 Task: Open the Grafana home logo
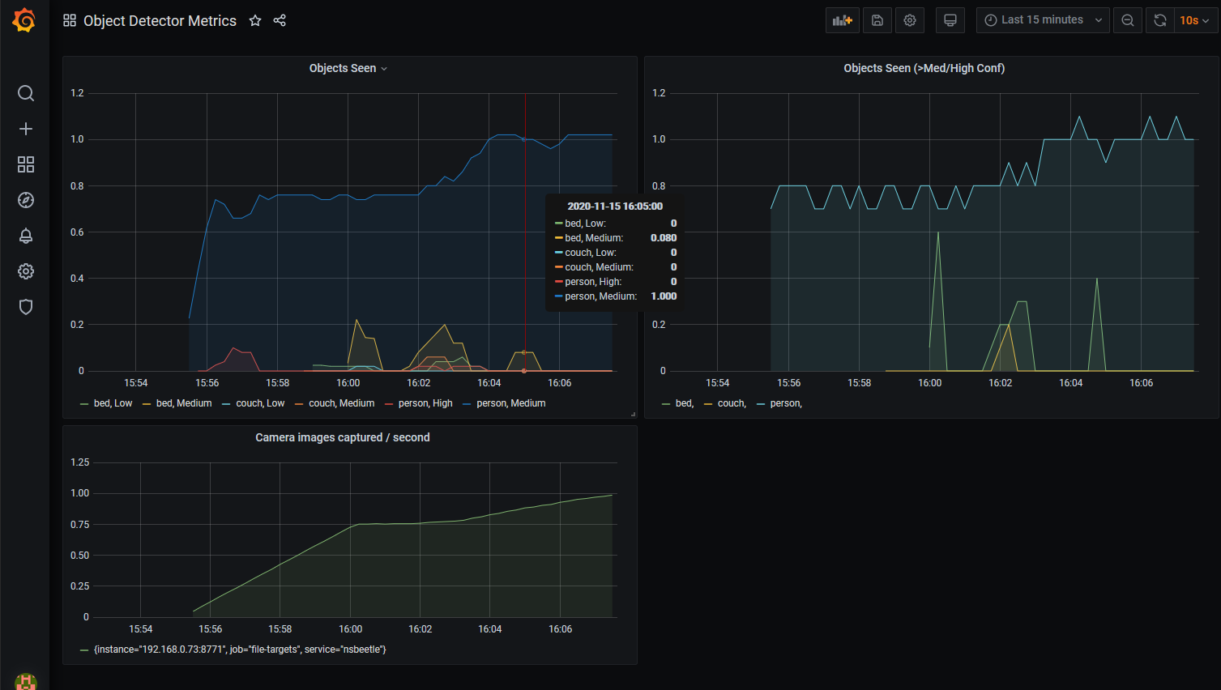coord(24,20)
